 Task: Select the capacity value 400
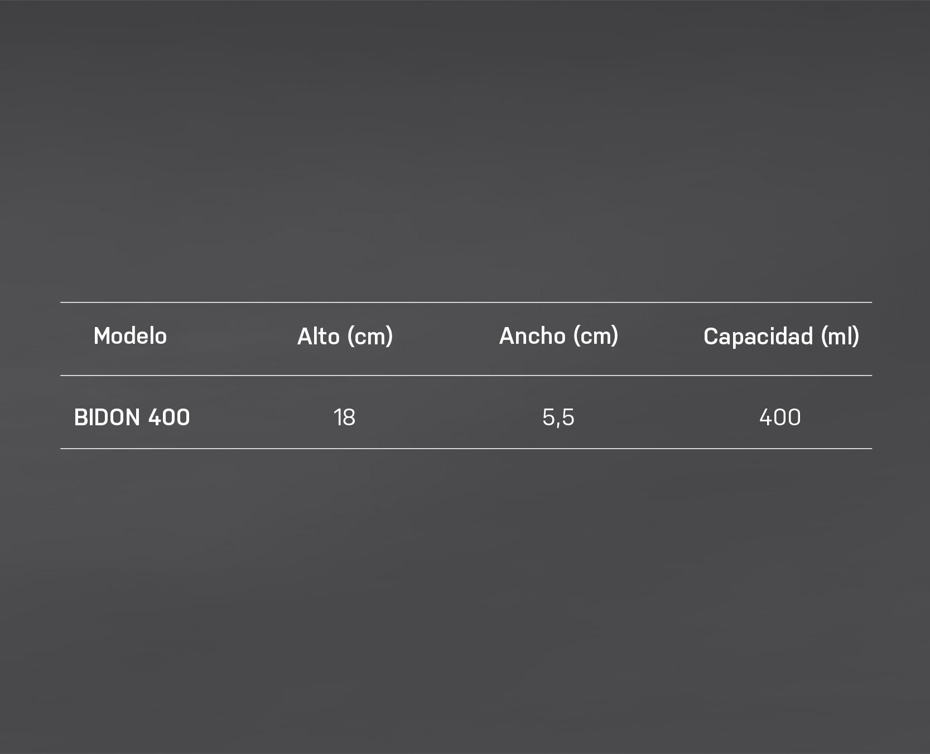780,417
